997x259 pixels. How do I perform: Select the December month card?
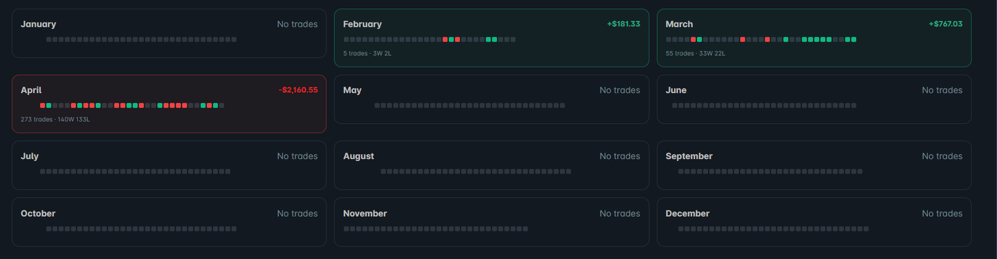[x=814, y=222]
